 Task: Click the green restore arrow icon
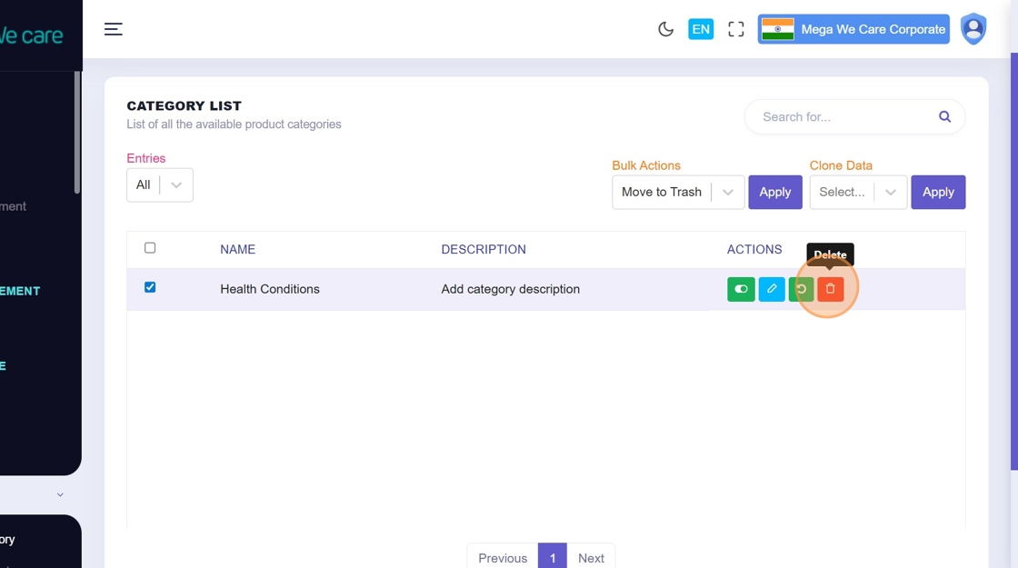pos(801,289)
